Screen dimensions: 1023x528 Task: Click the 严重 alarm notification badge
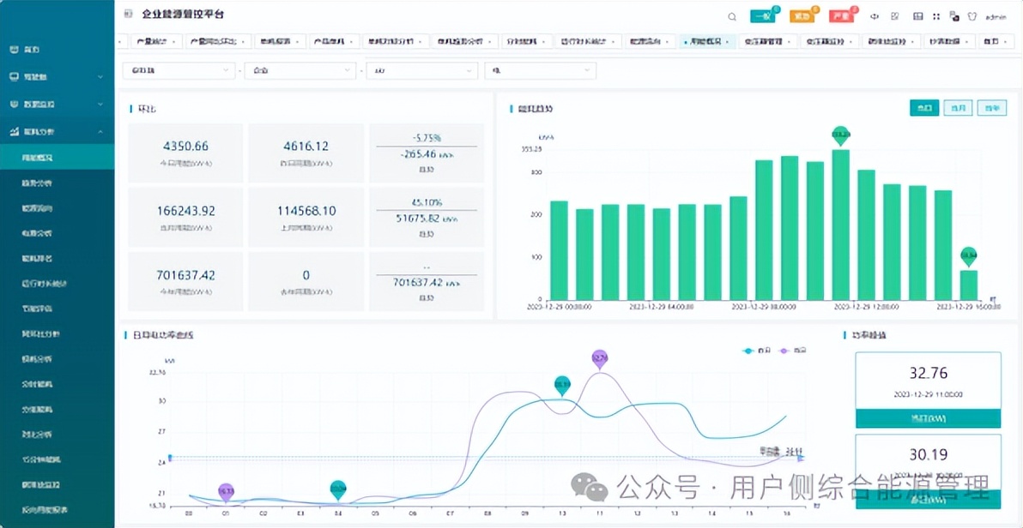(x=840, y=15)
